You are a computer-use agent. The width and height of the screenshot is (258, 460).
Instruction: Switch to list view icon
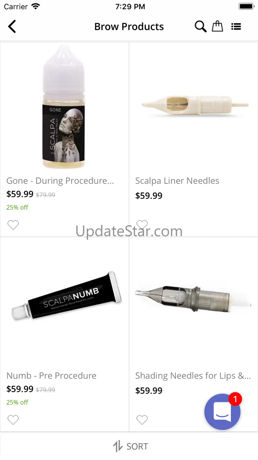236,27
